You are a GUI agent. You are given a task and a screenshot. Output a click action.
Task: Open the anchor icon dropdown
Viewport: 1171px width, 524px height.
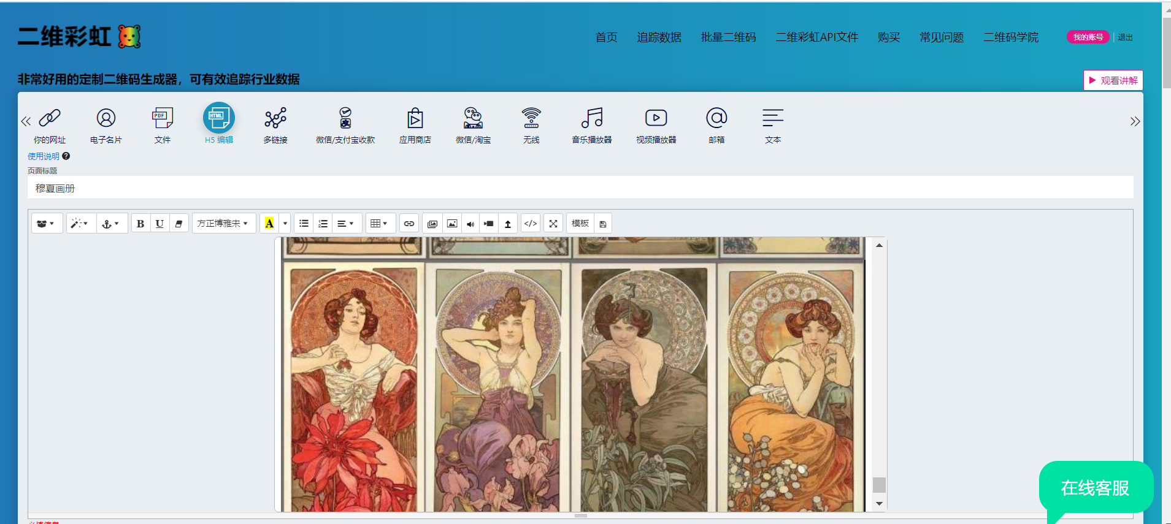click(112, 224)
